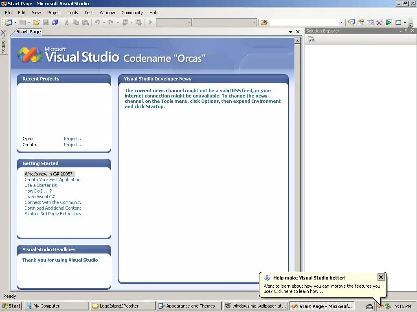Open the Undo history dropdown arrow
The image size is (417, 312).
[104, 23]
